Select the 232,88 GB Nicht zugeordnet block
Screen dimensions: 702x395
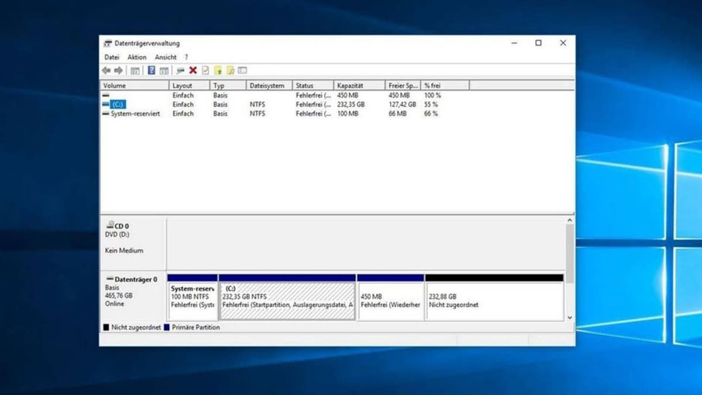pos(494,297)
